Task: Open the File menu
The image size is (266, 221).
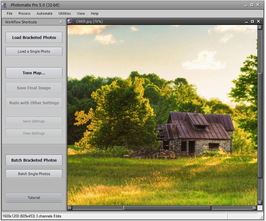Action: click(x=10, y=13)
